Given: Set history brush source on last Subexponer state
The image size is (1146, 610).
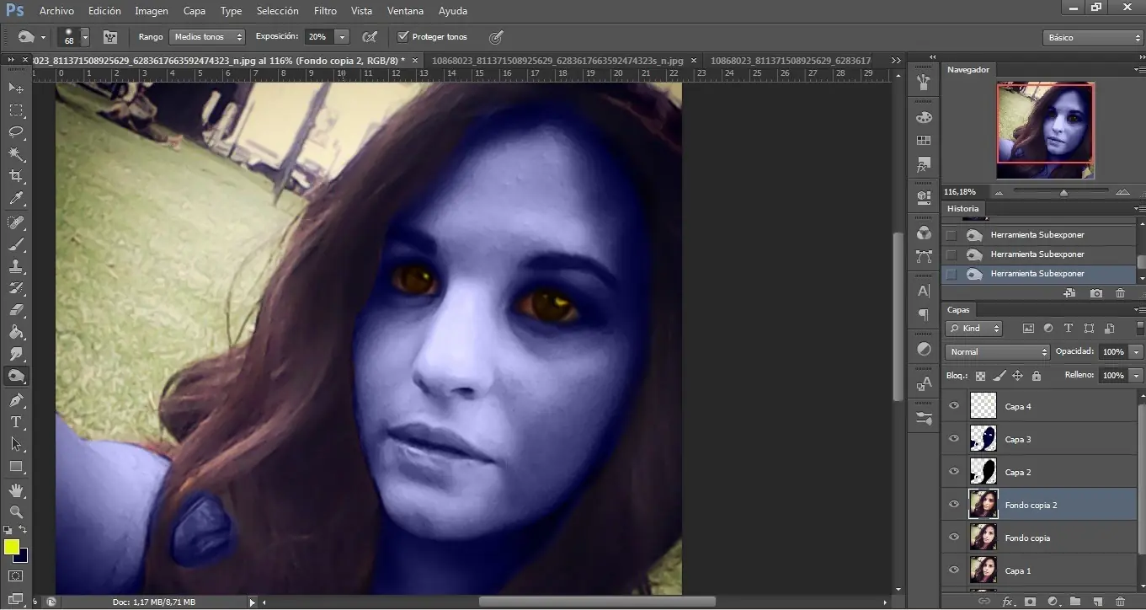Looking at the screenshot, I should coord(951,274).
